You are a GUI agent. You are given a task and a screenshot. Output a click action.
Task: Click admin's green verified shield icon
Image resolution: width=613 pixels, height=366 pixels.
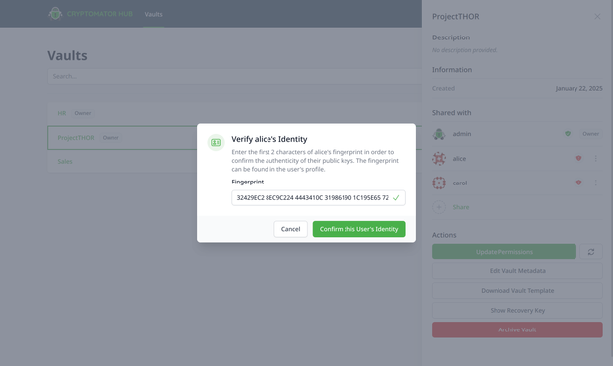[x=568, y=133]
